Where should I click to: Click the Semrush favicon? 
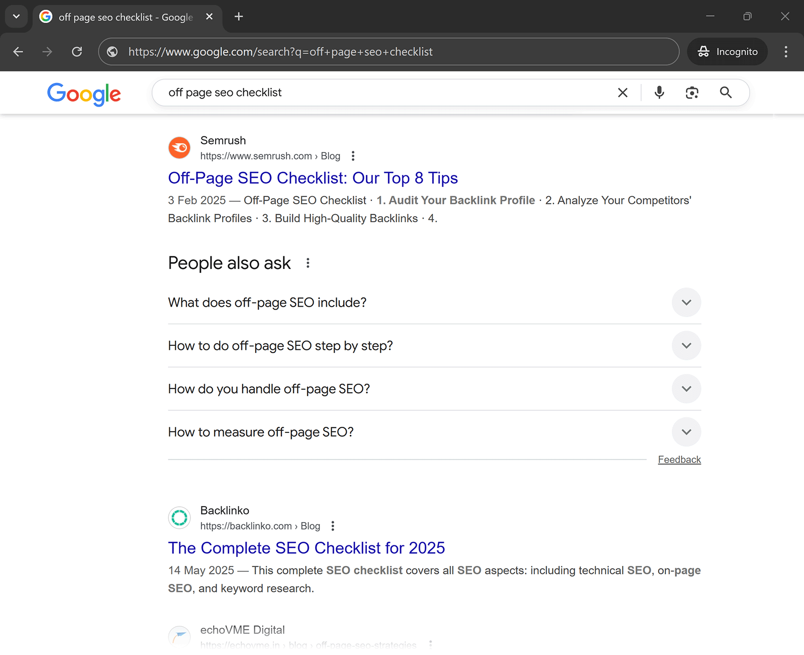pyautogui.click(x=179, y=147)
